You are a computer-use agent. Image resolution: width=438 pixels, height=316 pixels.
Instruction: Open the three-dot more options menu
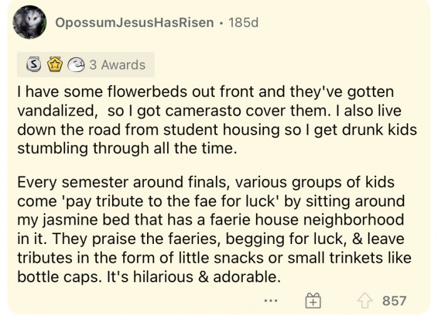[271, 301]
